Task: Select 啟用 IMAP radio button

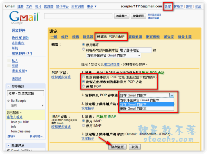Action: (x=83, y=121)
